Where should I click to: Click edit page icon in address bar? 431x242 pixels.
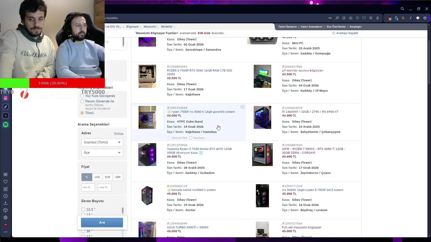tap(344, 18)
